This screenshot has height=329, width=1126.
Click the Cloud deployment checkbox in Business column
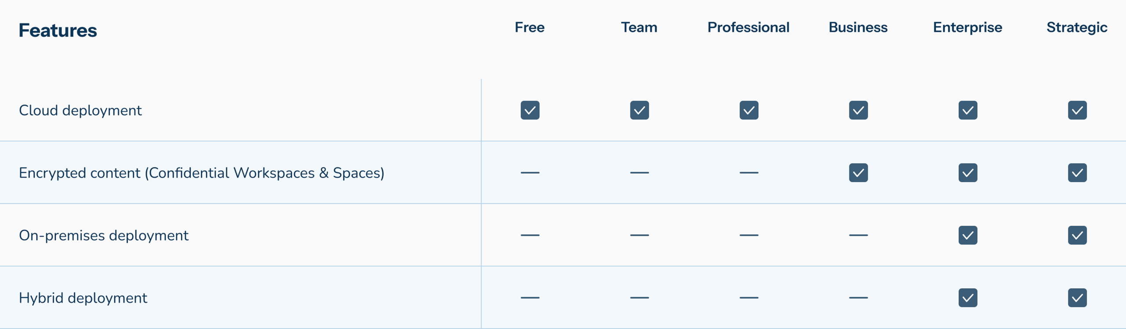pyautogui.click(x=859, y=110)
